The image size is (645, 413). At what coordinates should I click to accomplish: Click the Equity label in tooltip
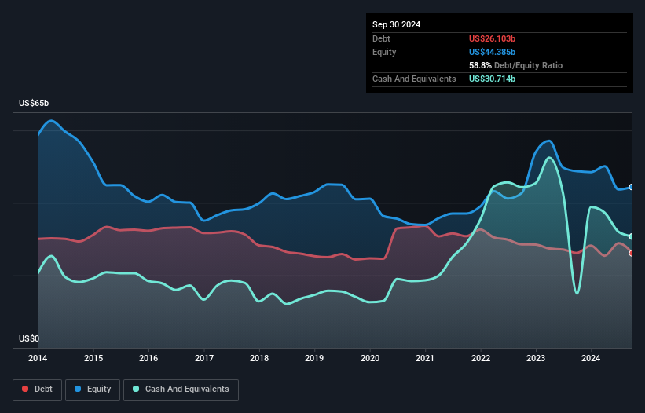click(384, 52)
